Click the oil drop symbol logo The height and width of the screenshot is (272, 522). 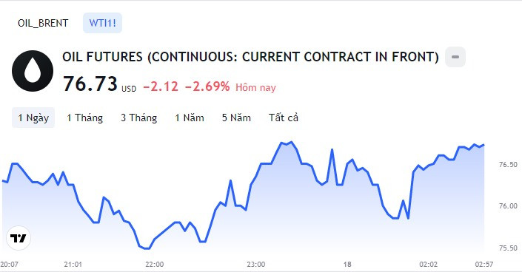tap(33, 71)
